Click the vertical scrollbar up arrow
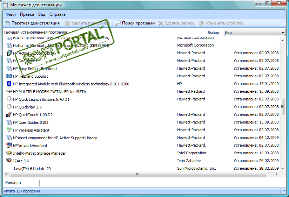 pyautogui.click(x=283, y=41)
